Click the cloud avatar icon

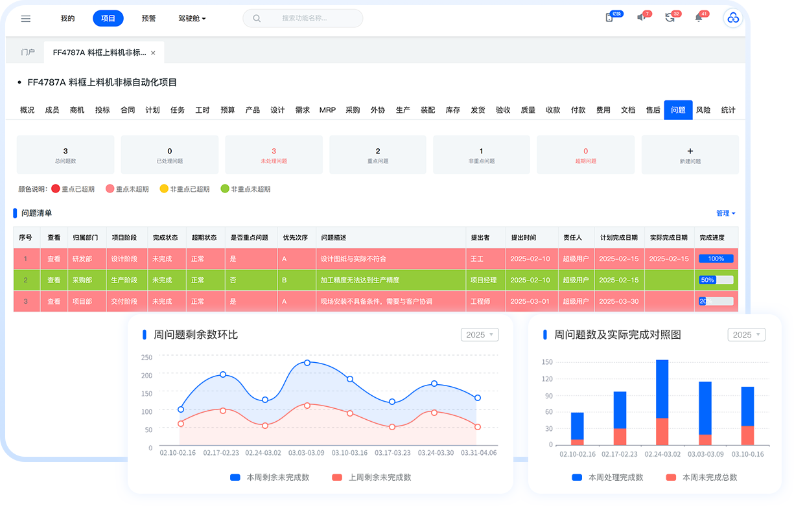pos(733,18)
